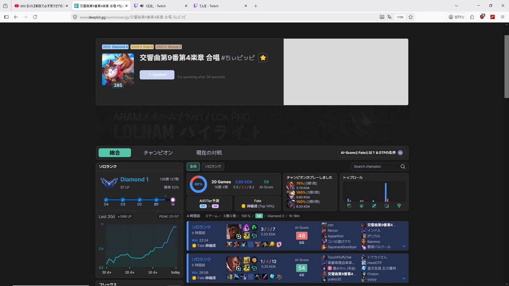Click the summoner profile icon showing level 385
The width and height of the screenshot is (509, 286).
click(x=117, y=69)
